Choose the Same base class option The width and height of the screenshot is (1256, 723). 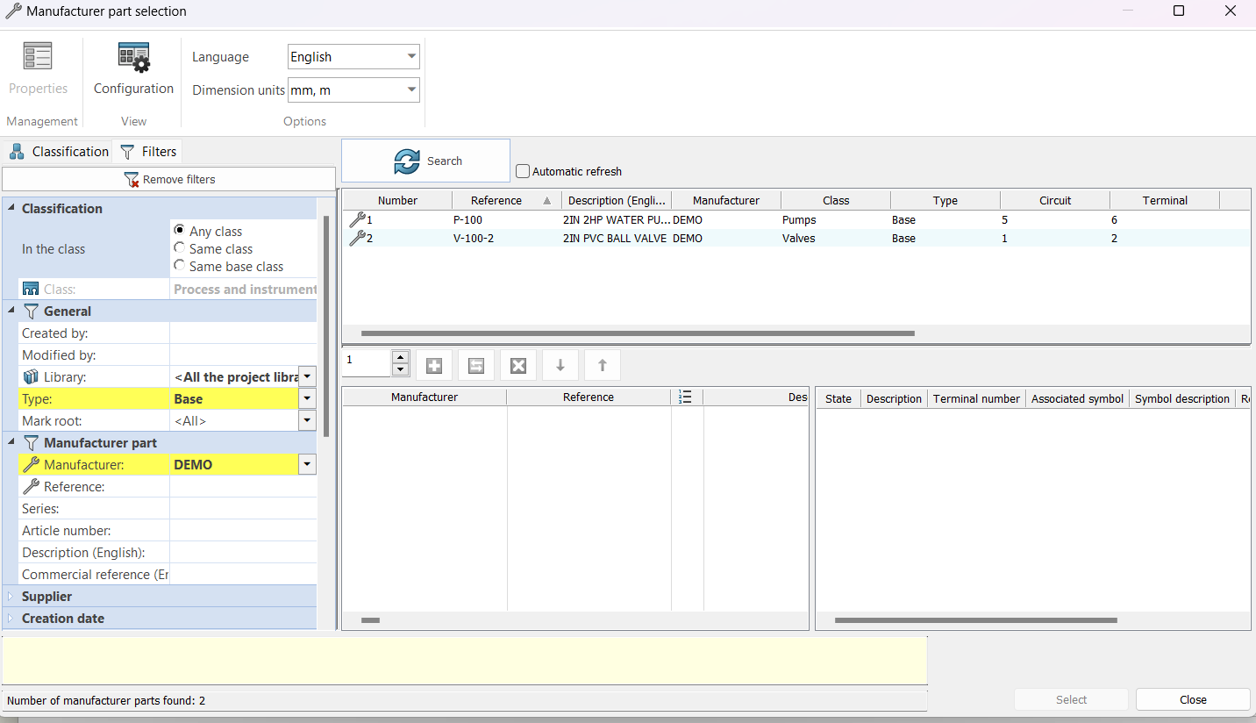tap(180, 266)
